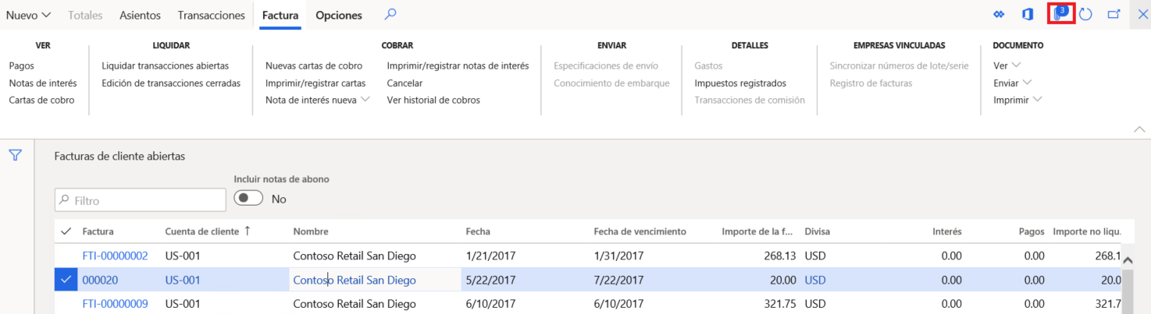Open invoice link FTI-00000002
Viewport: 1151px width, 314px height.
(115, 256)
